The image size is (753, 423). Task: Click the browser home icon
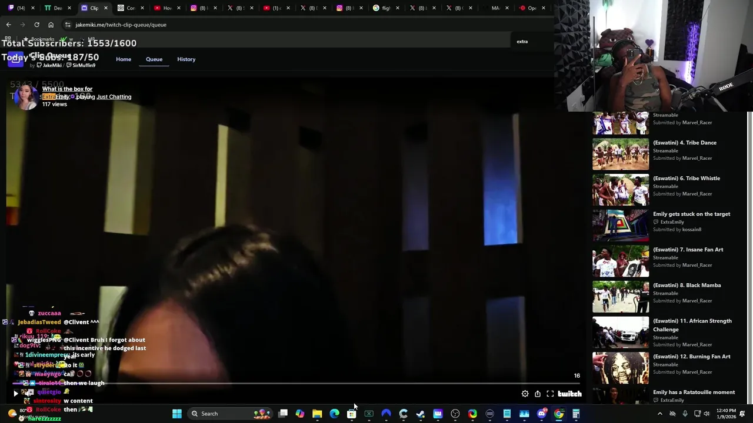click(51, 25)
